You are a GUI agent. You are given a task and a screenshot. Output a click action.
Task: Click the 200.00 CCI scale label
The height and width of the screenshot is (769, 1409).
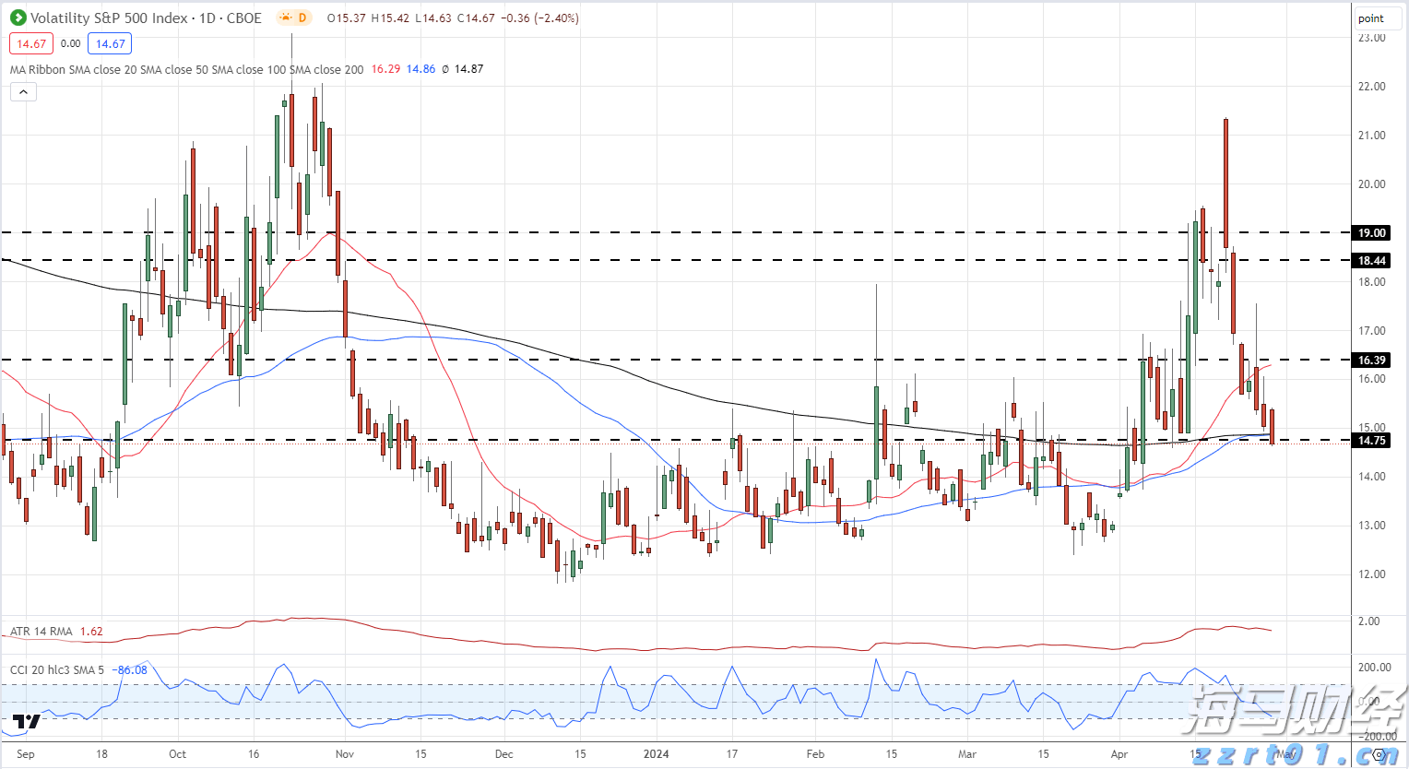(x=1375, y=668)
